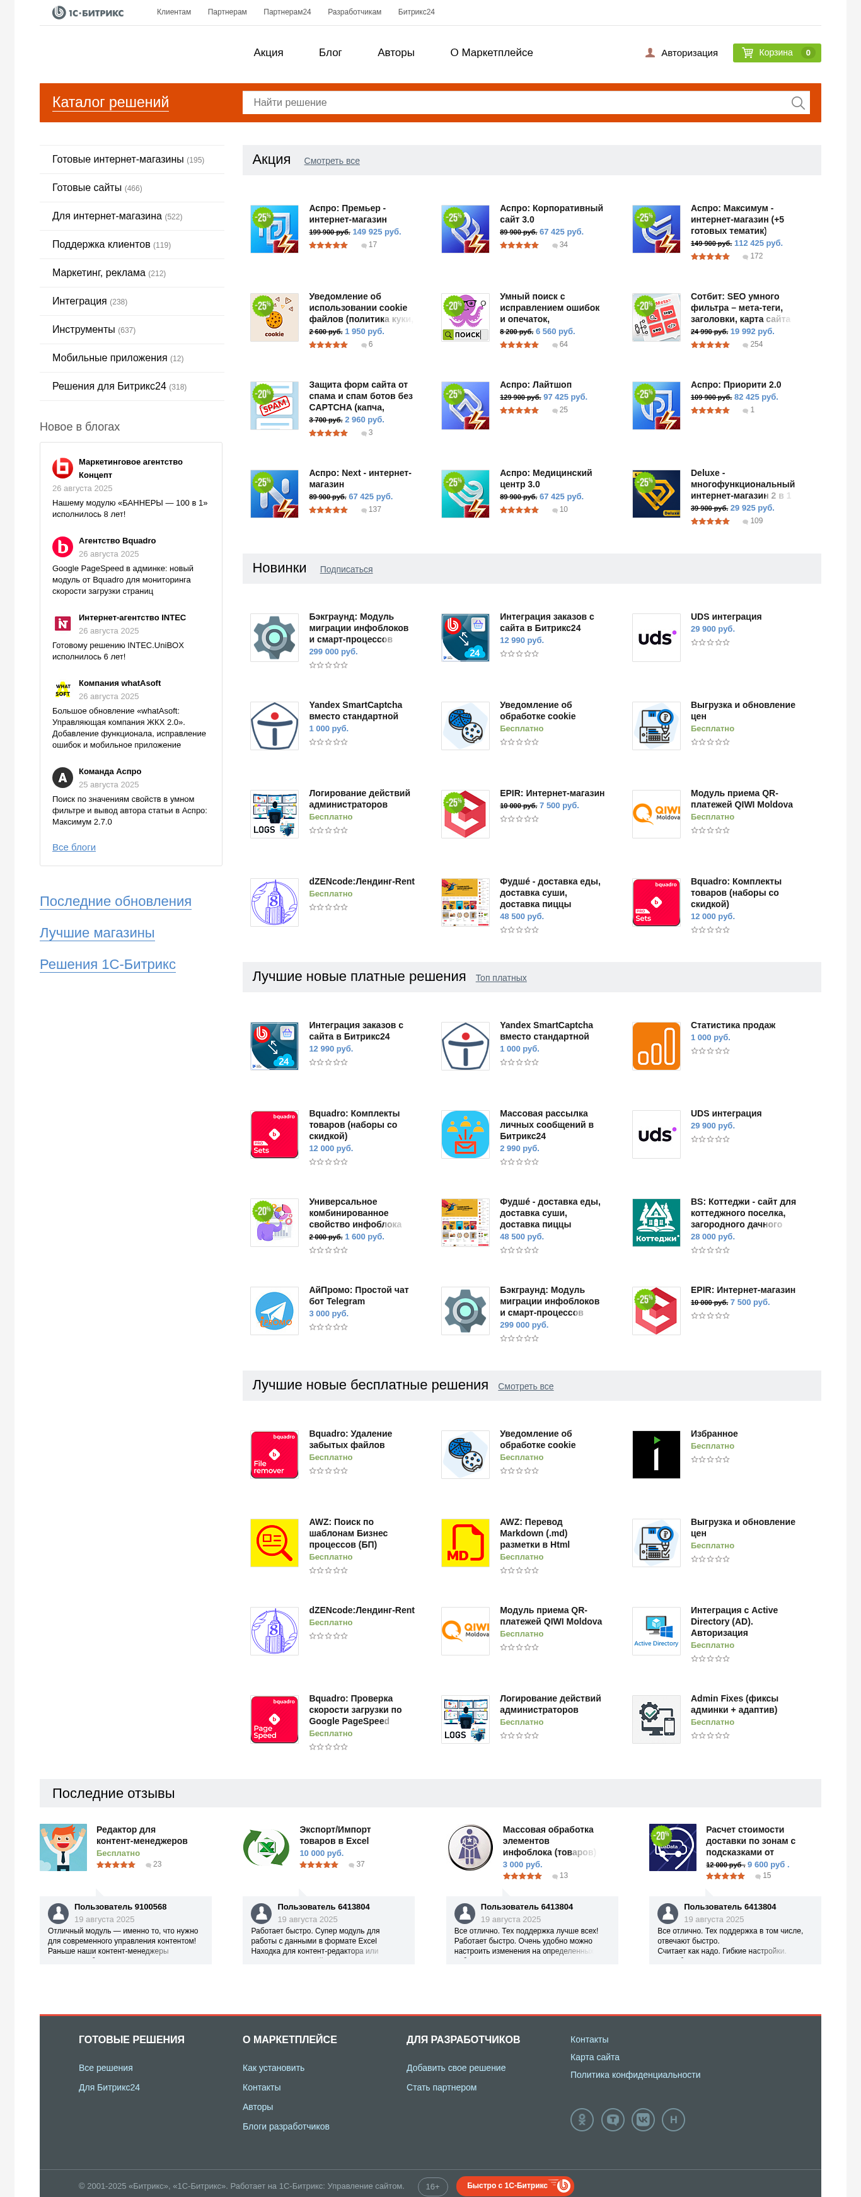Open Active Directory integration icon
861x2197 pixels.
point(656,1631)
